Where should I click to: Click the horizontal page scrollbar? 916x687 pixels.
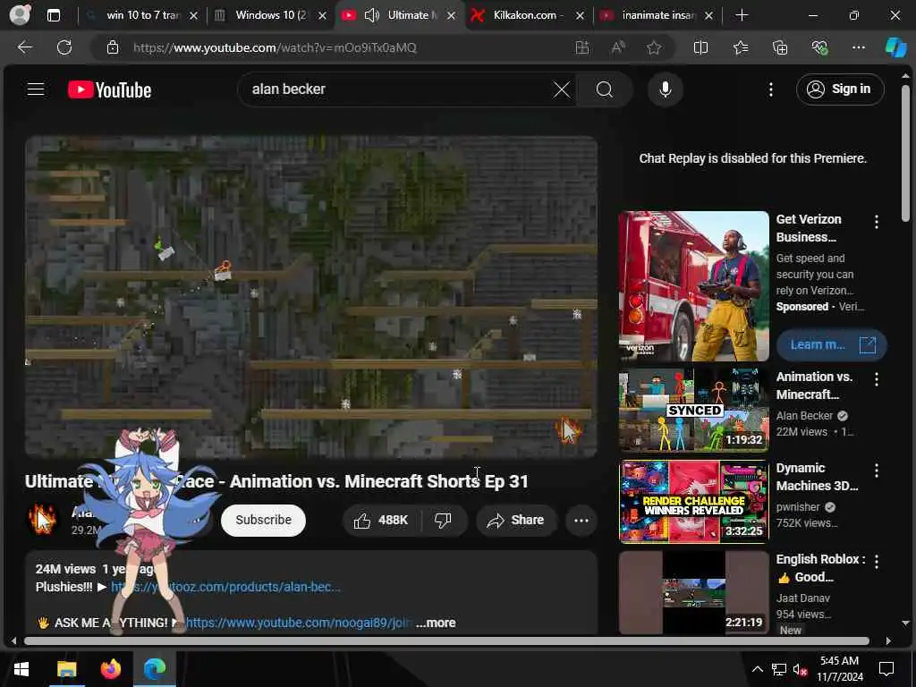pyautogui.click(x=447, y=640)
